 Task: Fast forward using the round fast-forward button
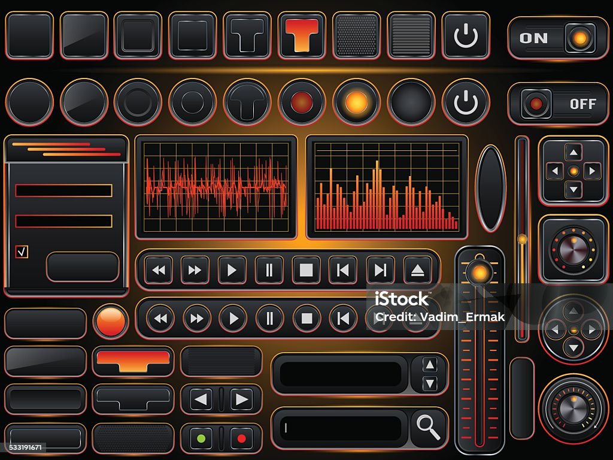tap(196, 319)
